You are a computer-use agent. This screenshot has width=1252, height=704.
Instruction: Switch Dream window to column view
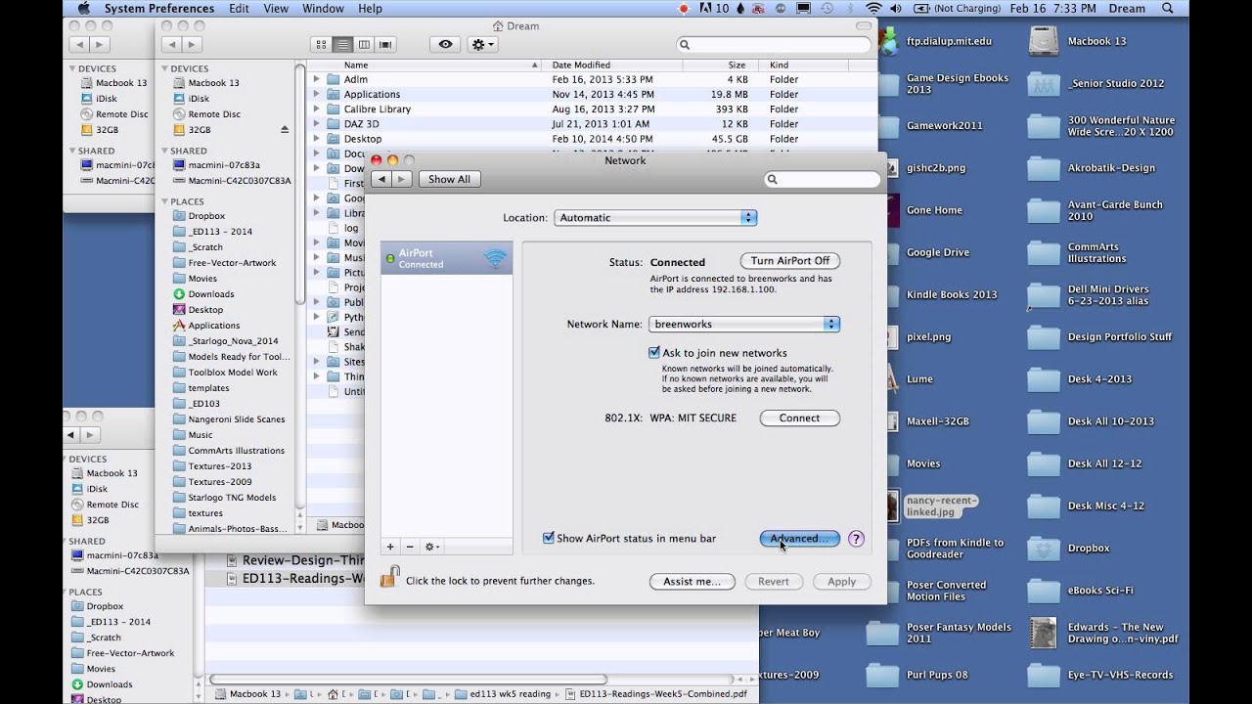pos(364,44)
